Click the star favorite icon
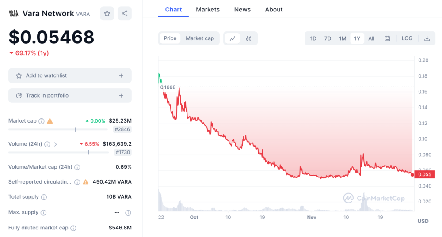 pyautogui.click(x=107, y=14)
